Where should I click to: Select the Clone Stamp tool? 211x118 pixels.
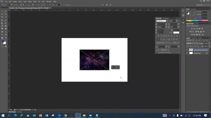click(x=2, y=23)
